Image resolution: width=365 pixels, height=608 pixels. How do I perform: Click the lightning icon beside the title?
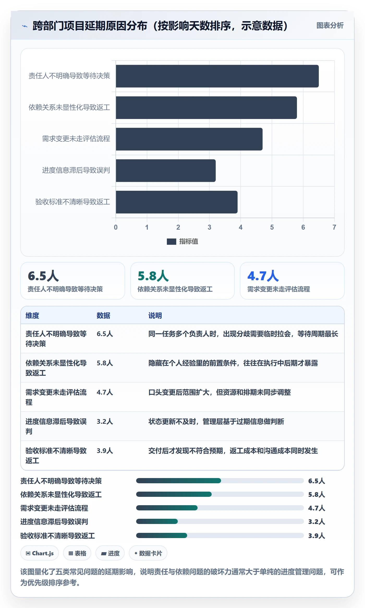[x=25, y=26]
